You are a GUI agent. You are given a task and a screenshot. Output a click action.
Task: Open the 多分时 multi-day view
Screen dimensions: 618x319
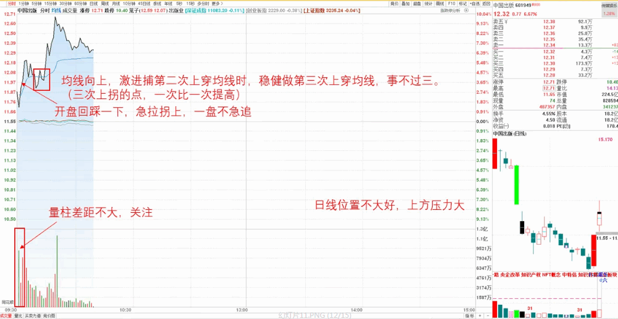click(203, 4)
